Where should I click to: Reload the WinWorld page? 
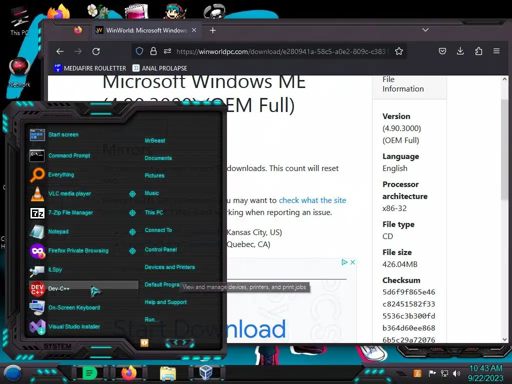point(96,51)
